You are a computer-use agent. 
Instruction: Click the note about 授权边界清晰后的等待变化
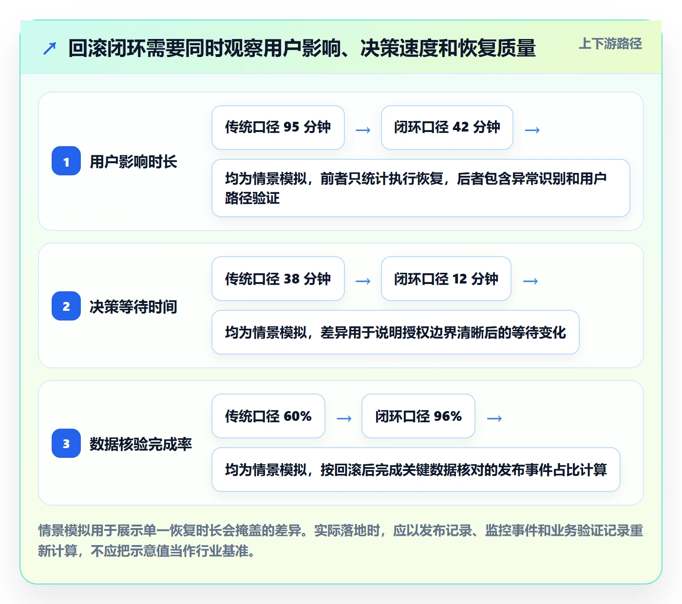tap(396, 332)
